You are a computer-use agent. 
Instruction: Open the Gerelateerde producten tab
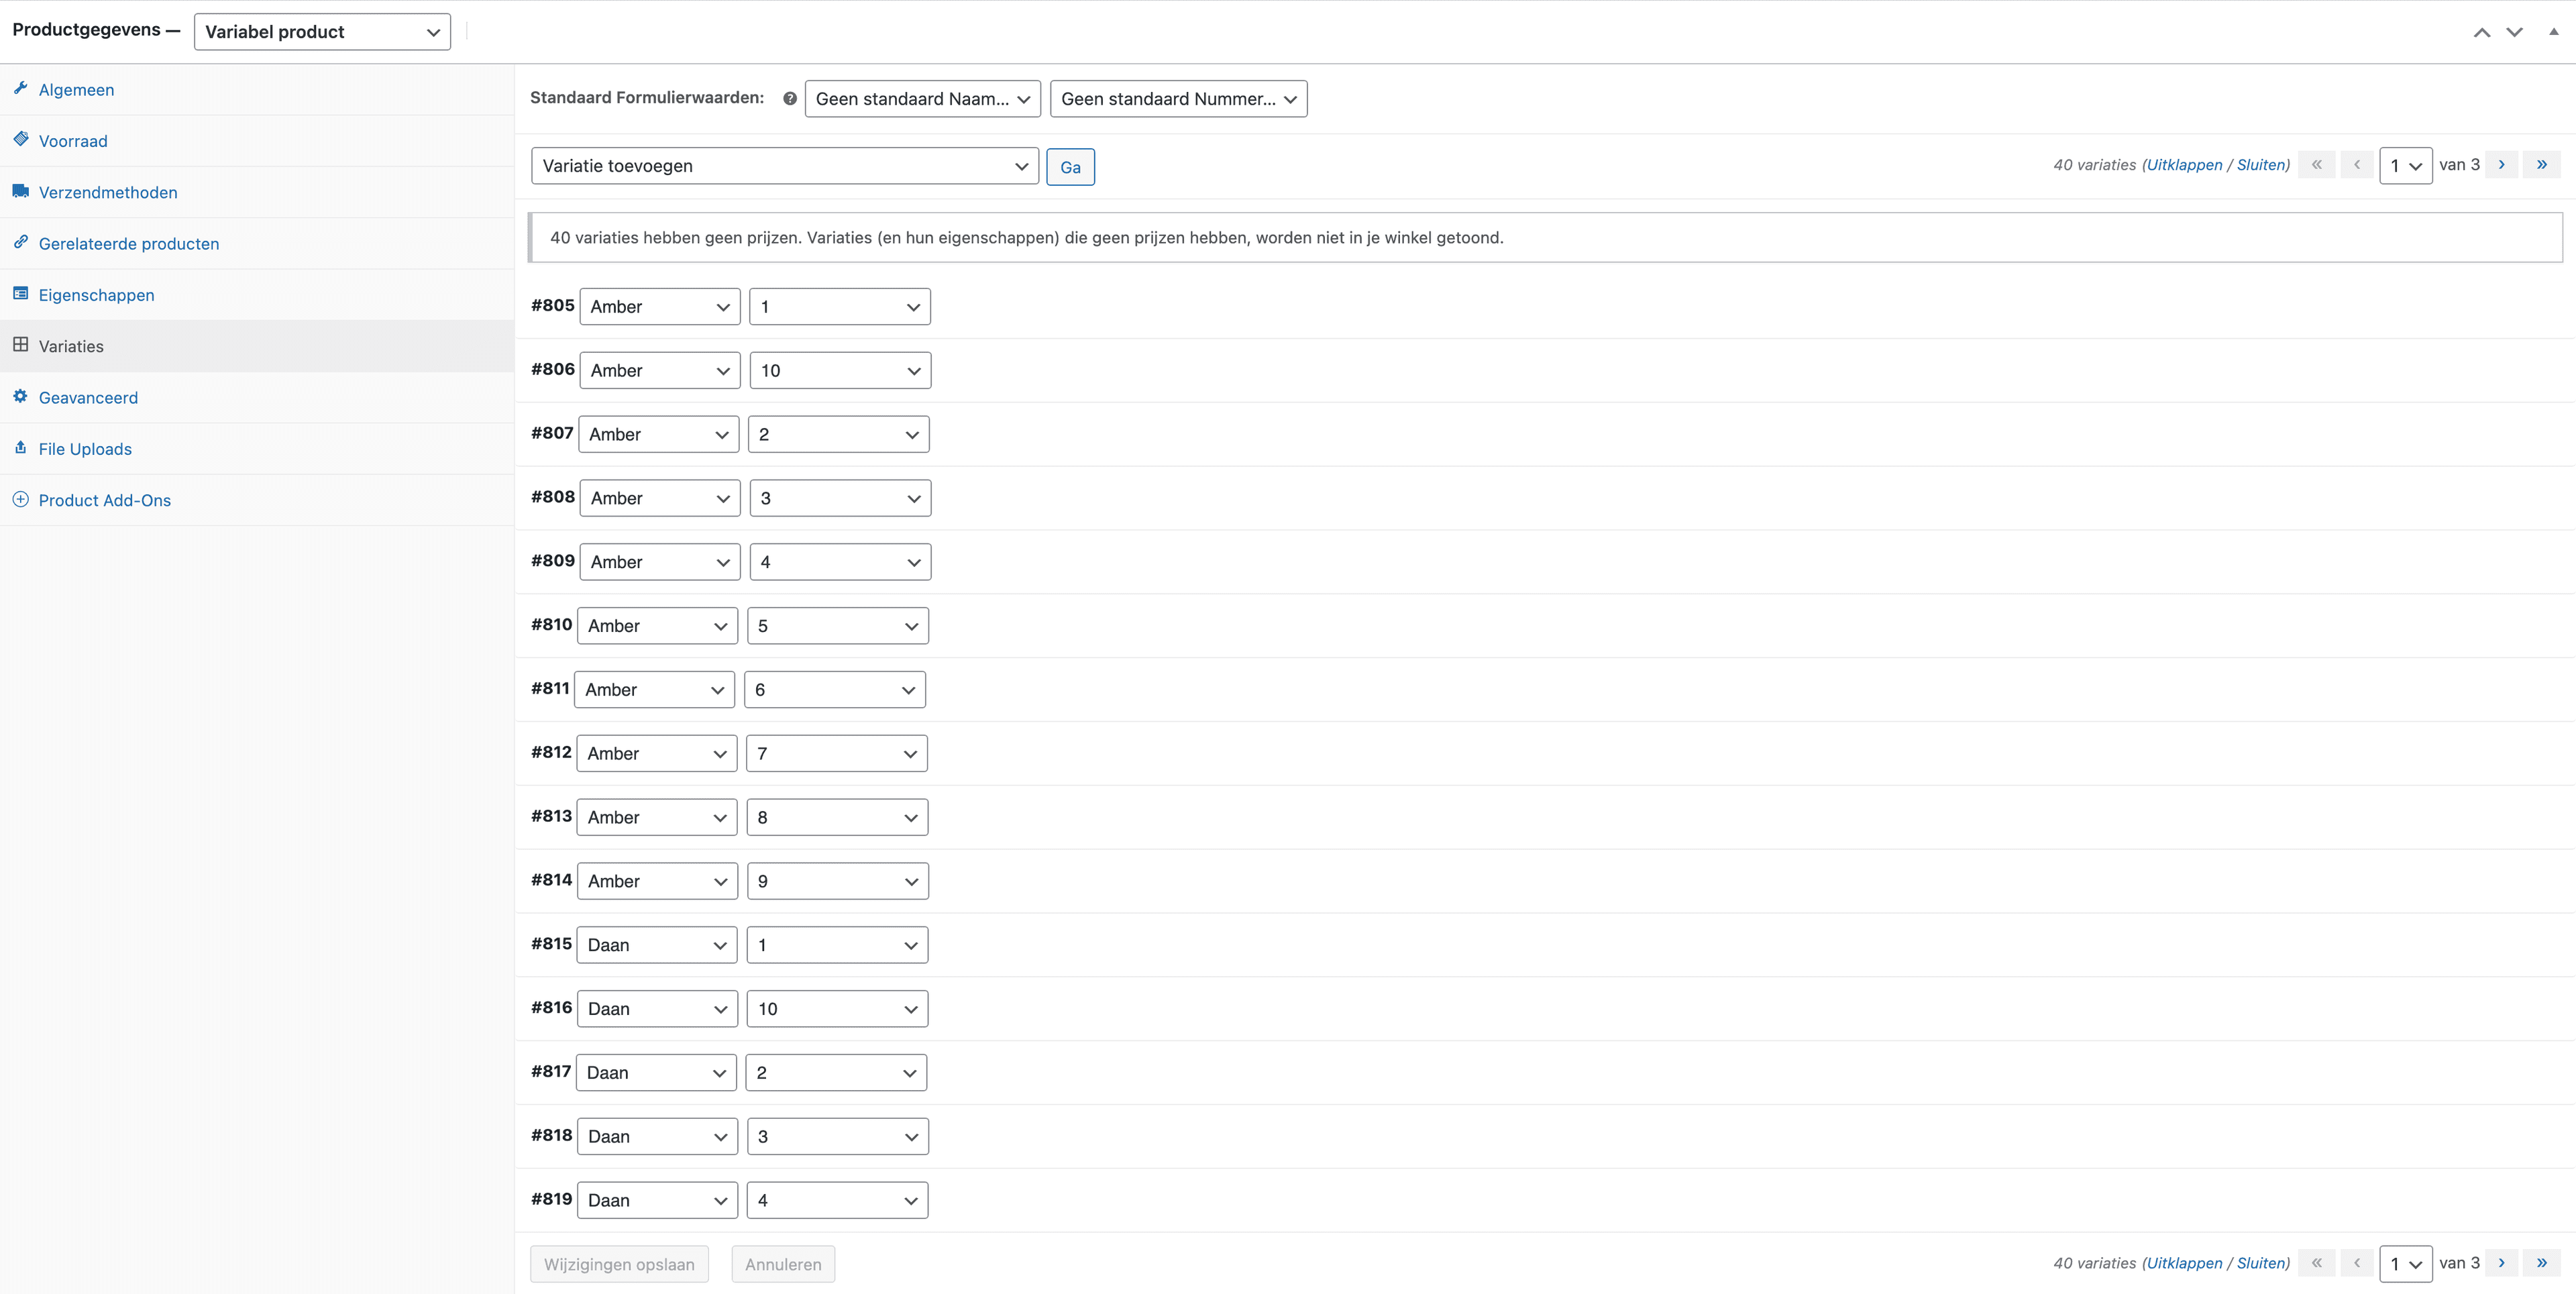point(257,244)
